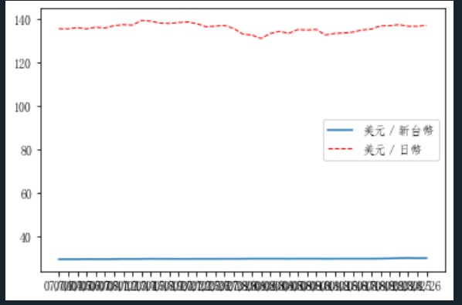Click the right end of the blue solid line

426,258
